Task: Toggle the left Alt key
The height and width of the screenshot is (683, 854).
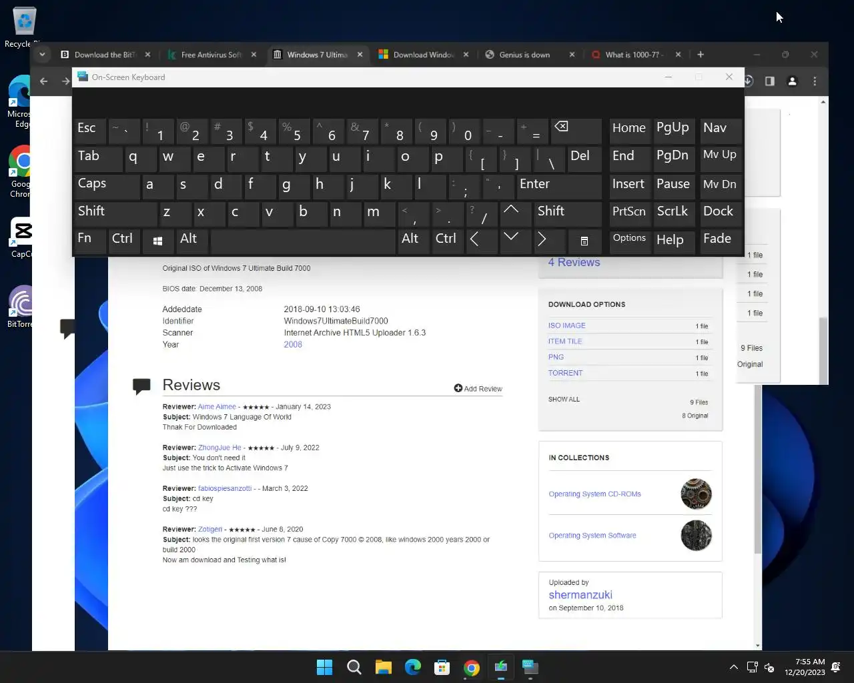Action: pyautogui.click(x=192, y=241)
